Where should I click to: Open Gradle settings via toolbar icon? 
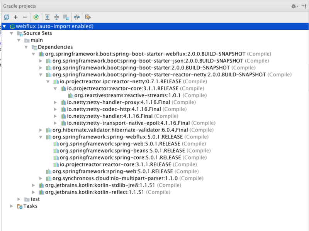(x=88, y=17)
